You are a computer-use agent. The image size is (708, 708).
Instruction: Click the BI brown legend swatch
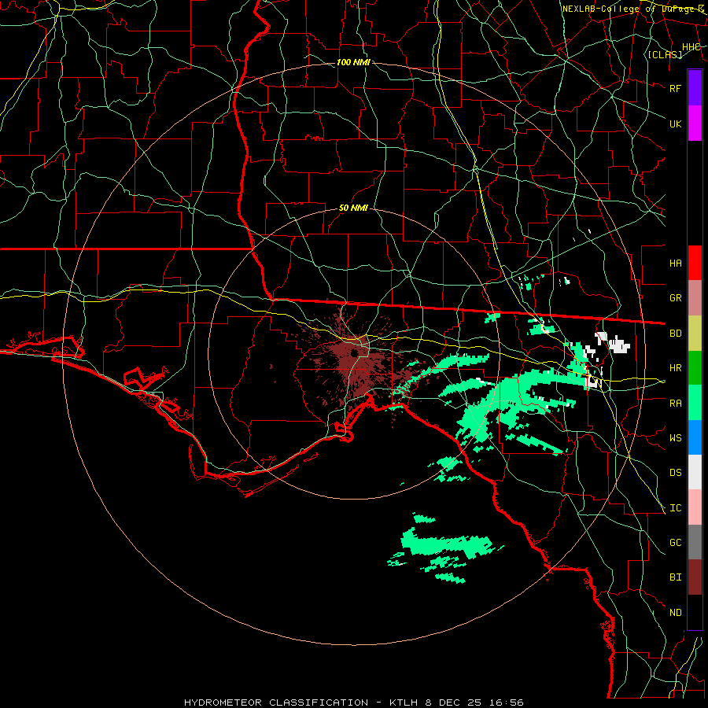tap(695, 577)
